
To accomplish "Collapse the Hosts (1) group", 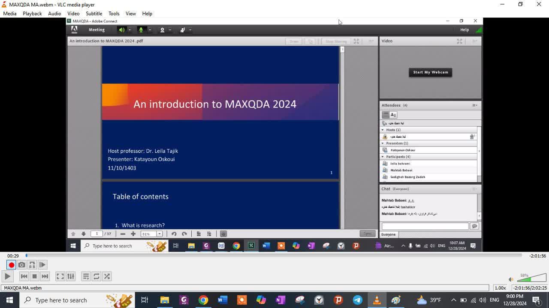I will [x=383, y=130].
